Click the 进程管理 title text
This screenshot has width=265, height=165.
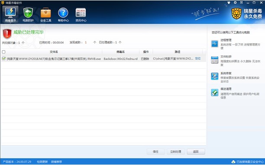click(x=226, y=40)
